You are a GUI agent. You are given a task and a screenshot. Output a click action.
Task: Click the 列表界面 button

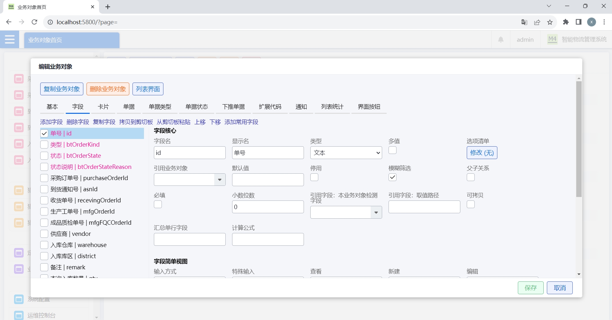point(148,89)
